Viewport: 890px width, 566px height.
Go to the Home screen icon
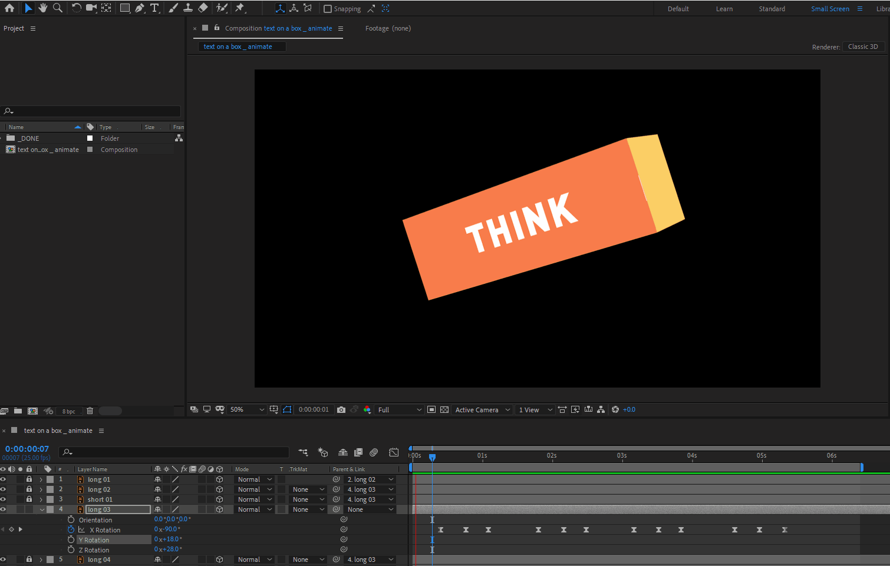[9, 8]
